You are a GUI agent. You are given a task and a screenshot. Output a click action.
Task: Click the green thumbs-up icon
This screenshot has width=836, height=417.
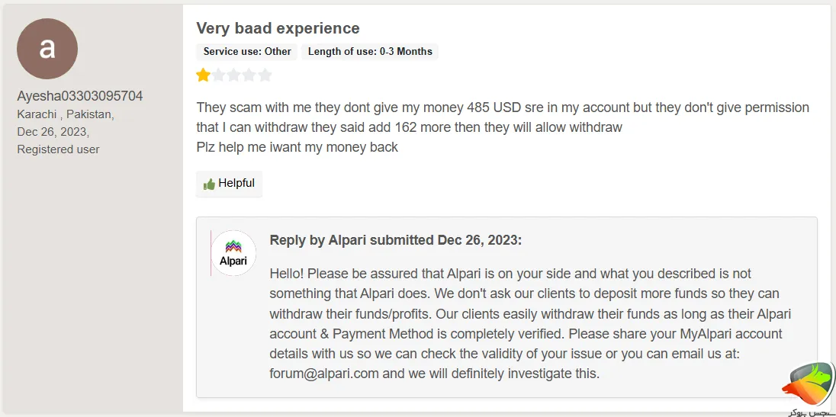[209, 184]
